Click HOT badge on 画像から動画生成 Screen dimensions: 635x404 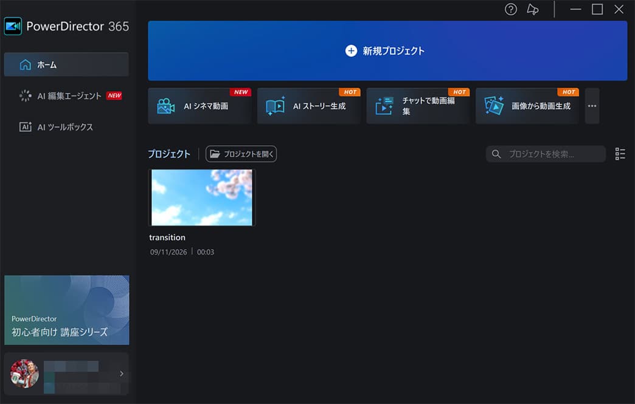pos(568,92)
